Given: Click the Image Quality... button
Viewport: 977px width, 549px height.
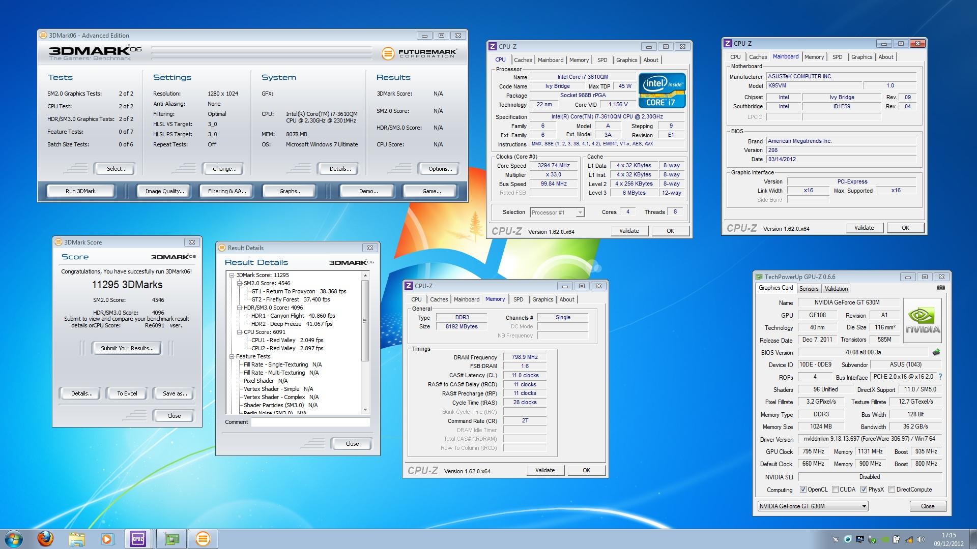Looking at the screenshot, I should click(164, 191).
